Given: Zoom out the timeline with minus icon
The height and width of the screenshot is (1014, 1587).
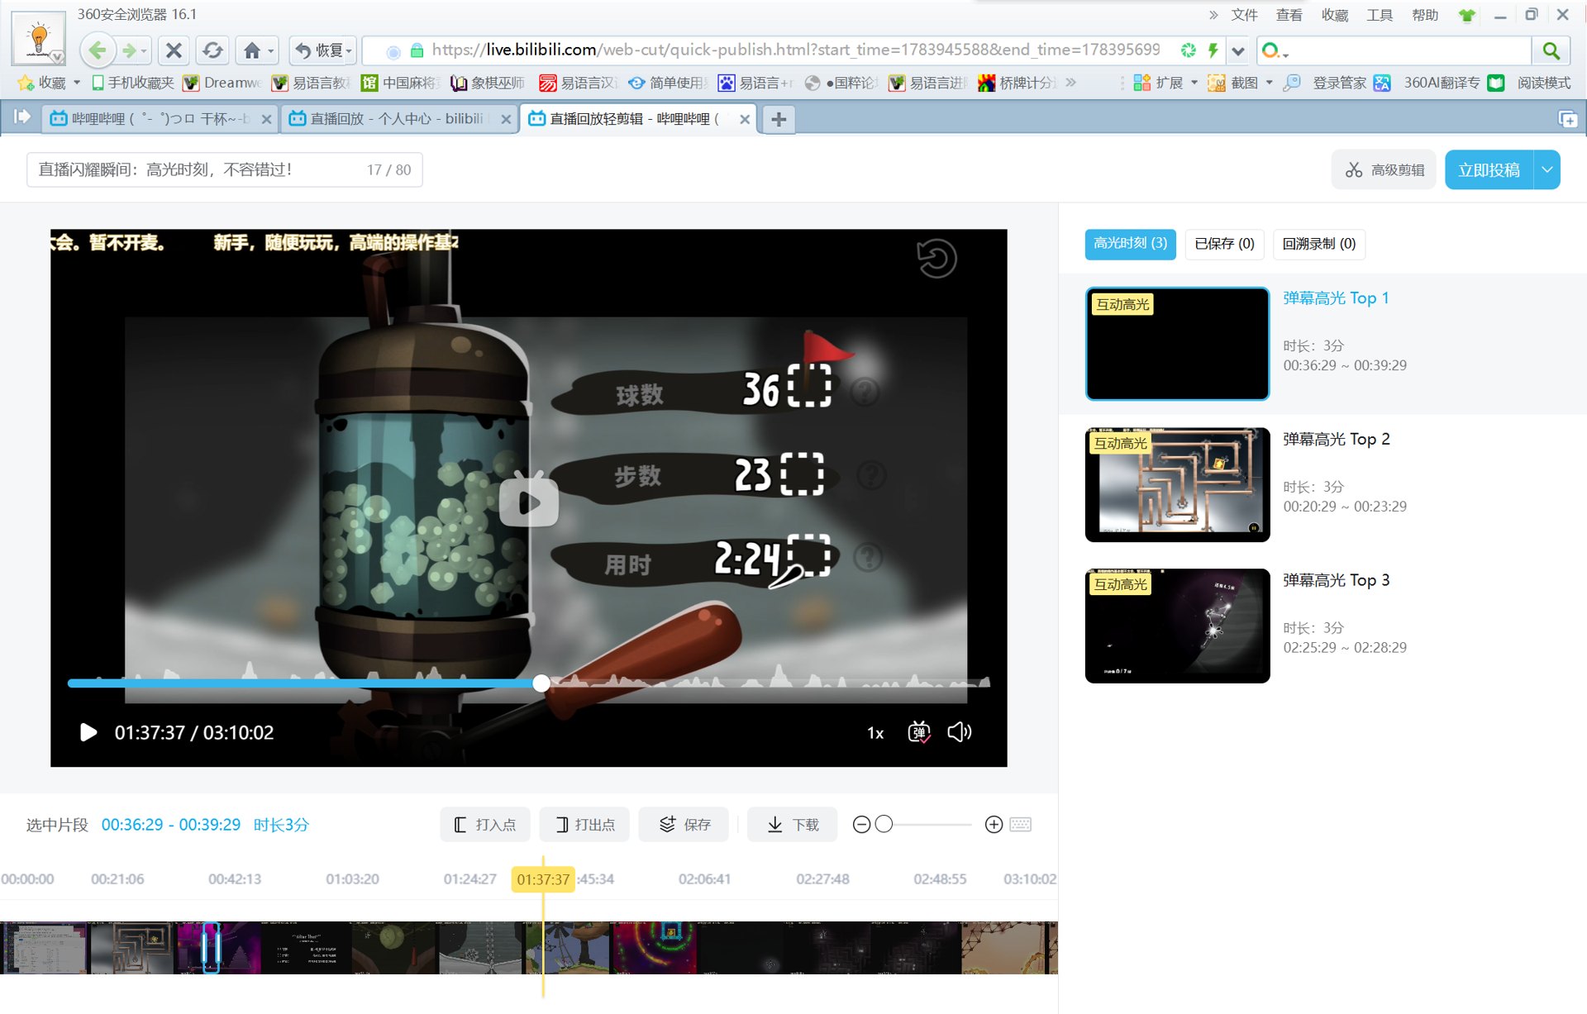Looking at the screenshot, I should coord(861,824).
